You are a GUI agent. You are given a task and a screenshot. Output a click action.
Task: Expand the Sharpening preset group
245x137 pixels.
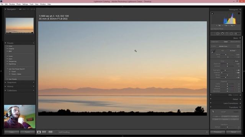(x=7, y=62)
